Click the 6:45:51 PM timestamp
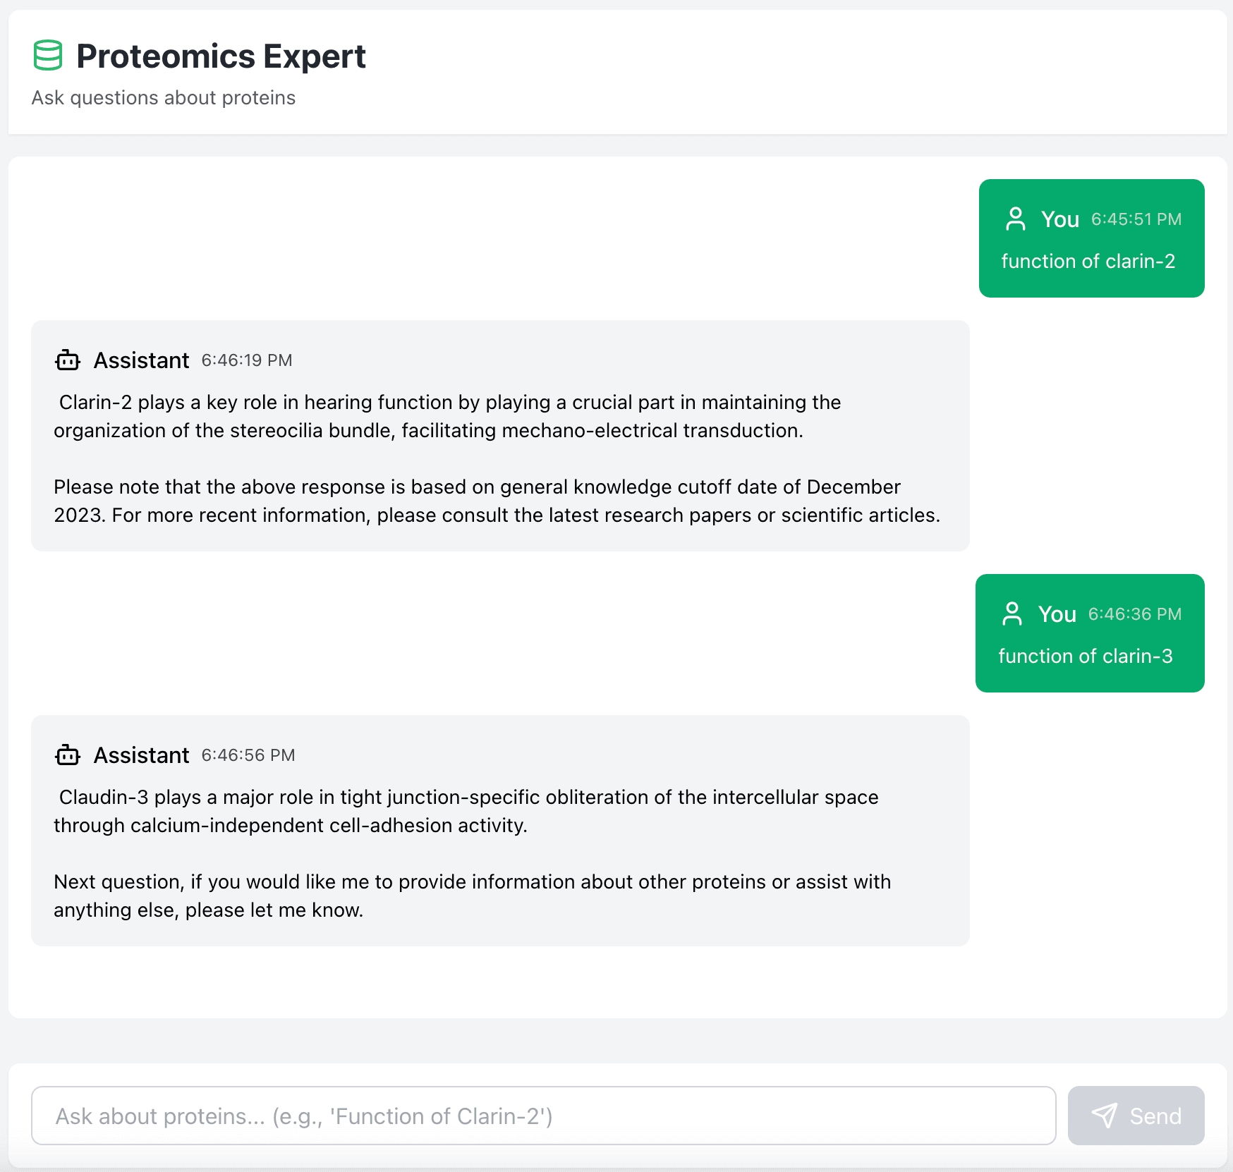Image resolution: width=1233 pixels, height=1172 pixels. pyautogui.click(x=1136, y=219)
